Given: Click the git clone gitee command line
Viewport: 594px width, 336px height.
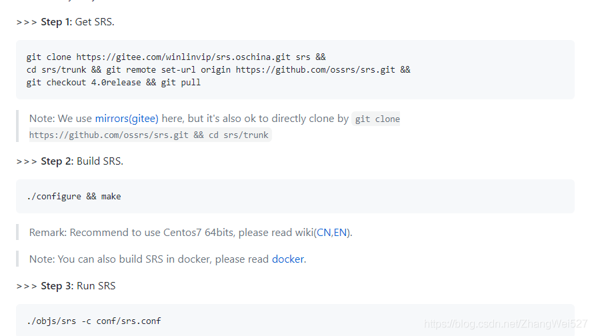Looking at the screenshot, I should pyautogui.click(x=176, y=57).
